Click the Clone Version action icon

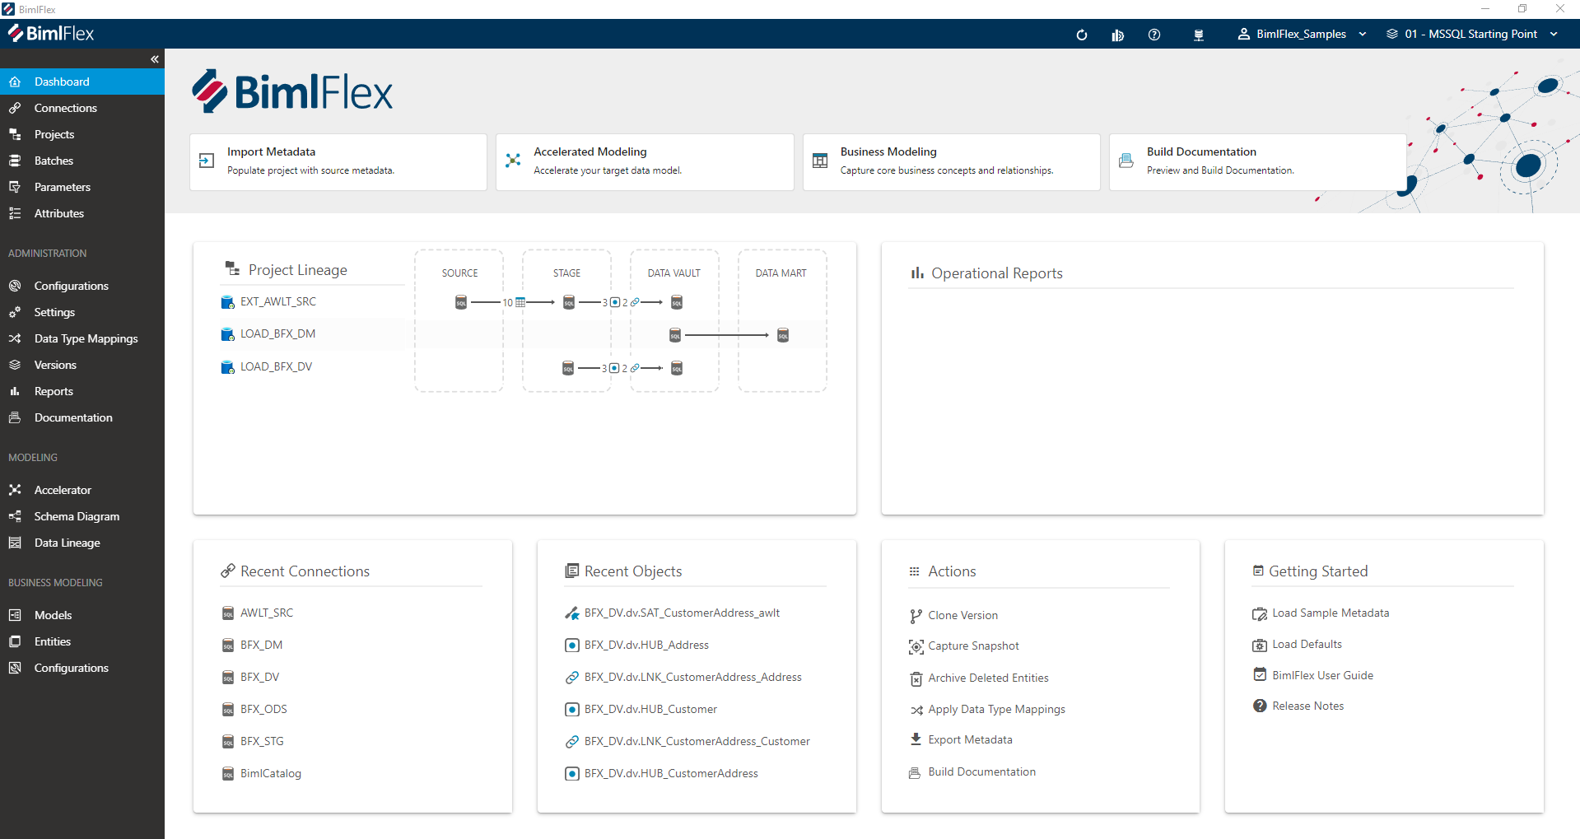point(914,615)
